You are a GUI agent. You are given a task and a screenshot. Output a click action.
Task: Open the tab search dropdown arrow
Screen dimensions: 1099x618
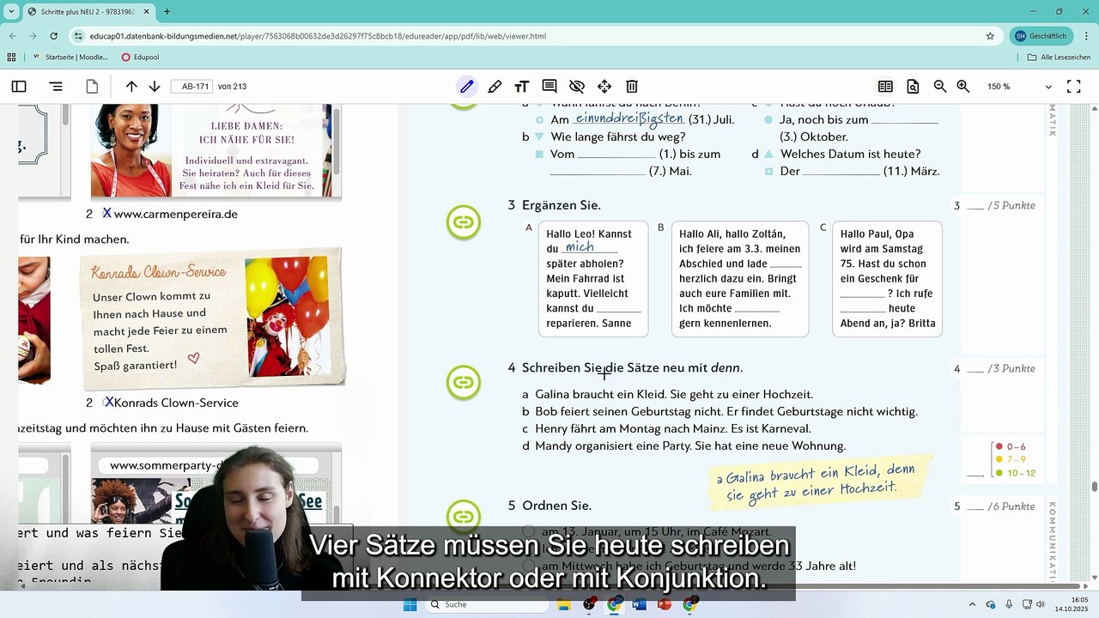point(11,11)
